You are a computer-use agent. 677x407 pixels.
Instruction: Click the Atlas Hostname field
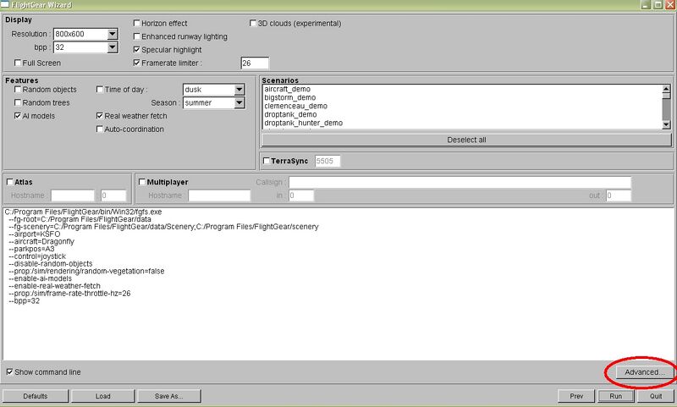tap(73, 195)
